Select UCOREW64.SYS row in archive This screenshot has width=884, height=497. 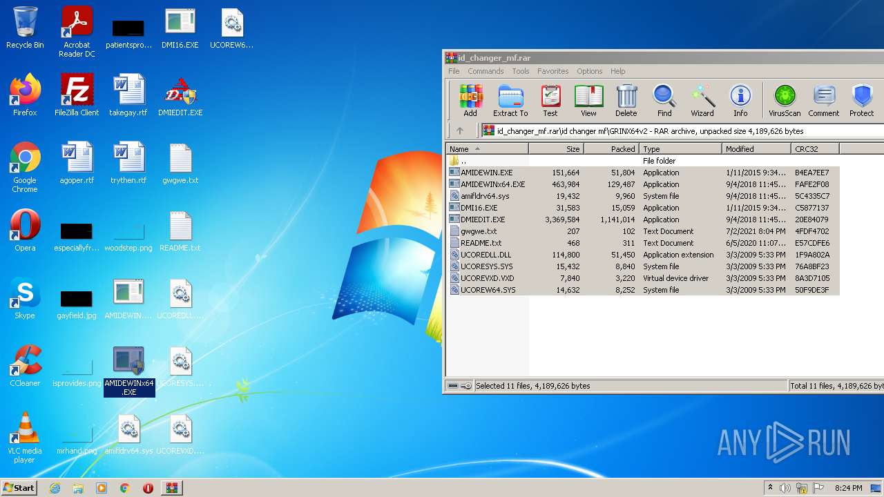(643, 290)
